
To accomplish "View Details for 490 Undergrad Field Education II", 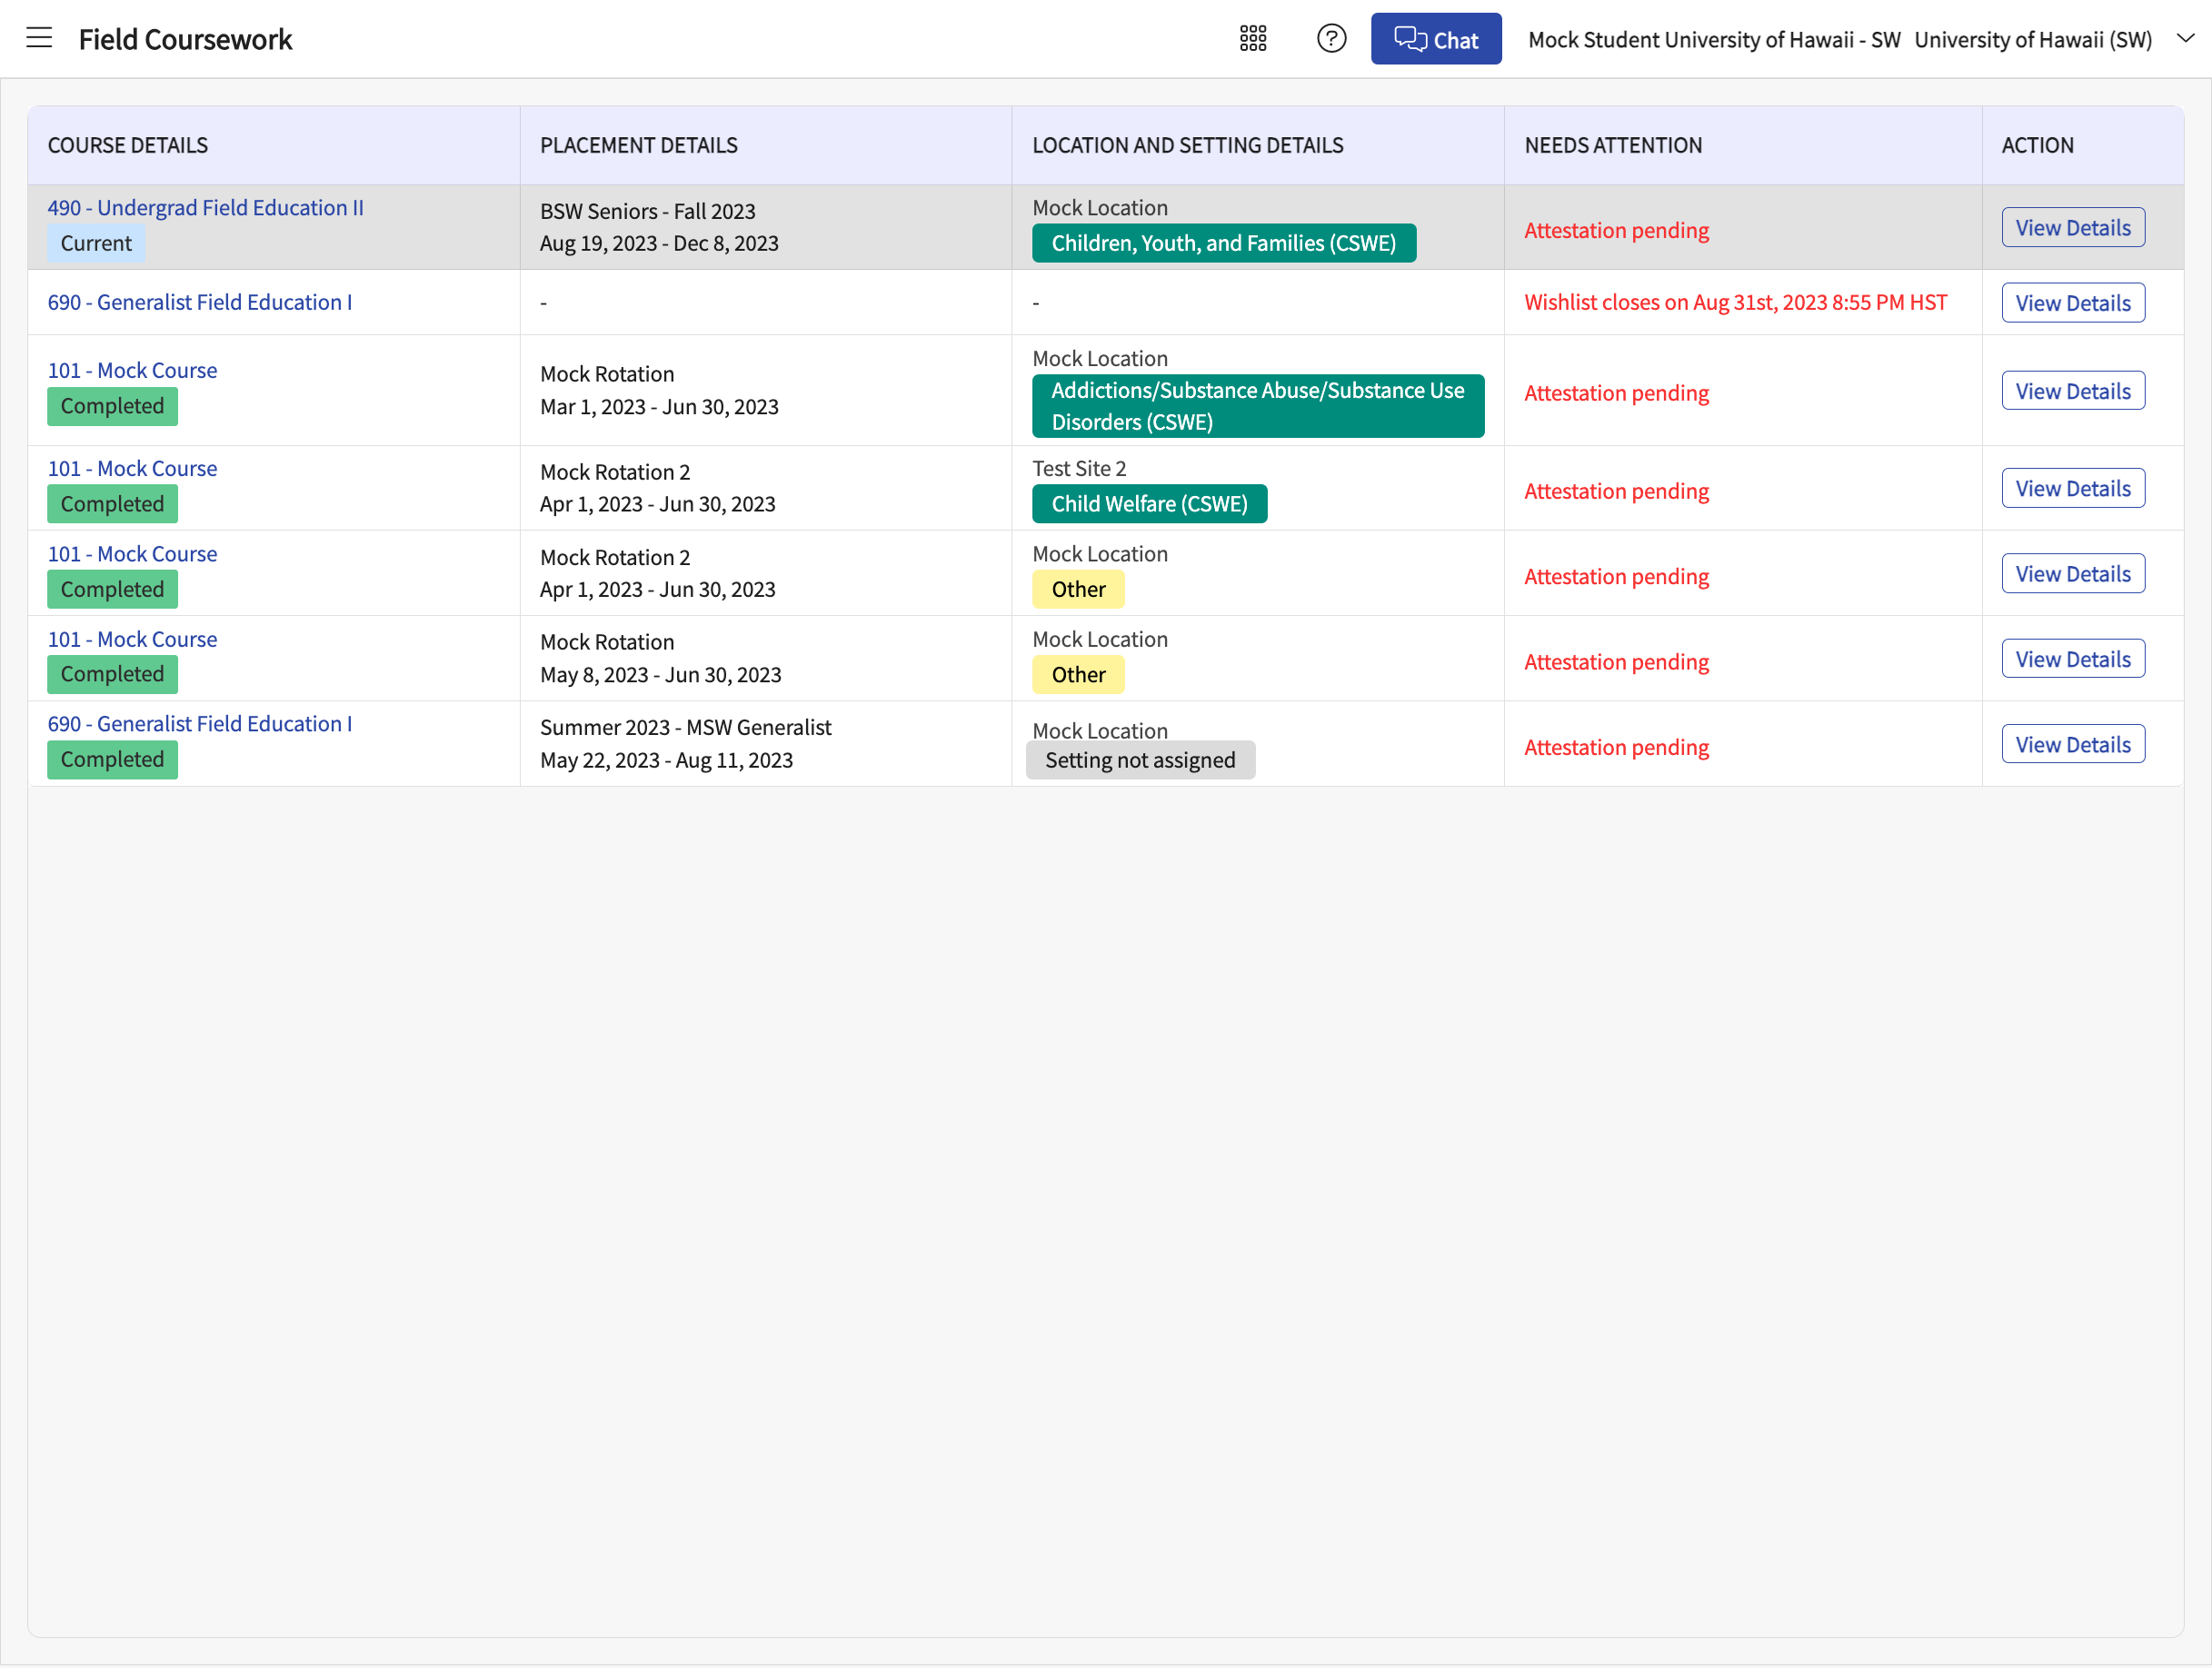I will (2073, 228).
